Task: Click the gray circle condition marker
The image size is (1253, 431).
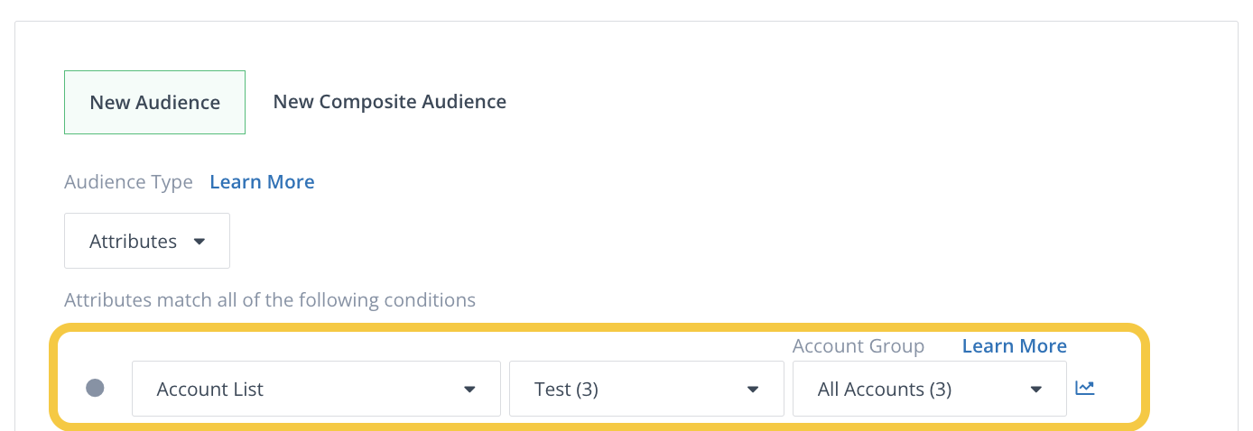Action: tap(95, 388)
